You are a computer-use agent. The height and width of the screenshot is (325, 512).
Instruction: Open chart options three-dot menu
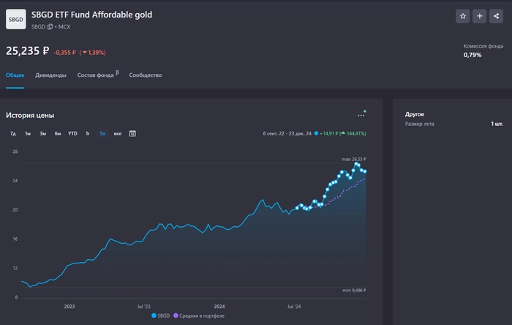(361, 115)
